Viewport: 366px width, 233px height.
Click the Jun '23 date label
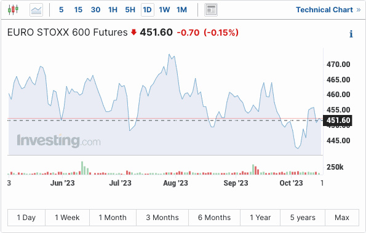(62, 183)
